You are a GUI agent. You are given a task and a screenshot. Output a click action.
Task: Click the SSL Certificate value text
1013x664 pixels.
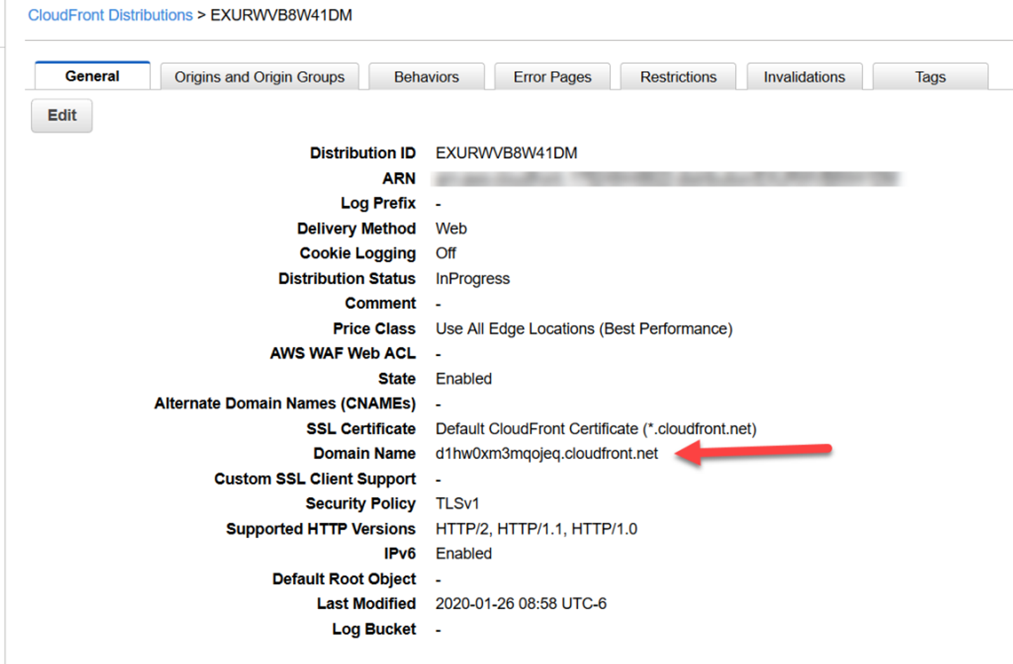coord(596,429)
